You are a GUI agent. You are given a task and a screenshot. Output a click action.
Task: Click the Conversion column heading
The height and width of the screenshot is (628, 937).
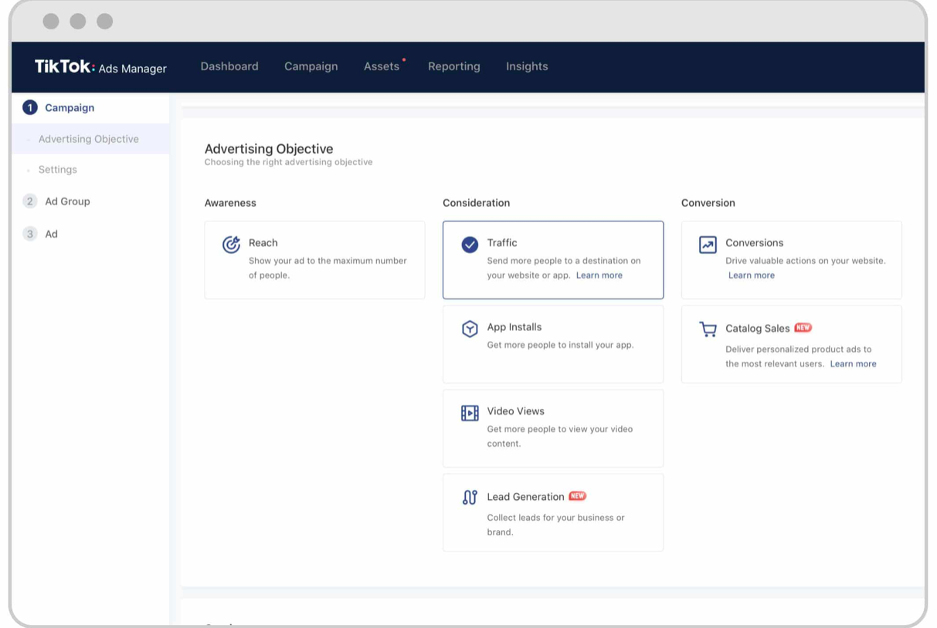[x=708, y=203]
